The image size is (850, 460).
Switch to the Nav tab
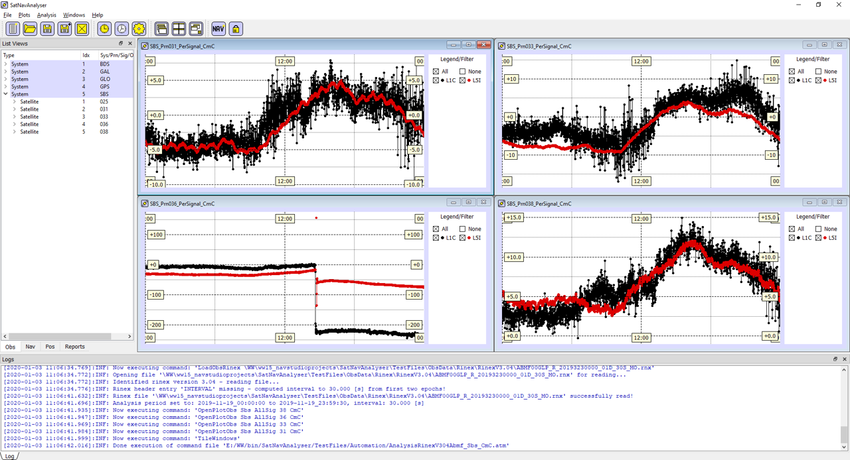(x=31, y=347)
